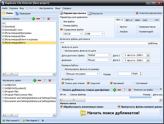Click the '*.*' file mask input field
Image resolution: width=164 pixels, height=124 pixels.
point(104,43)
